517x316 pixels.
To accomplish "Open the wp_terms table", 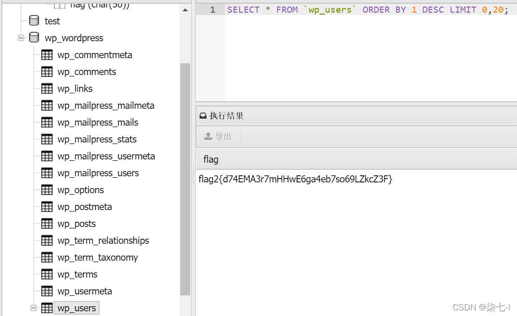I will coord(77,275).
